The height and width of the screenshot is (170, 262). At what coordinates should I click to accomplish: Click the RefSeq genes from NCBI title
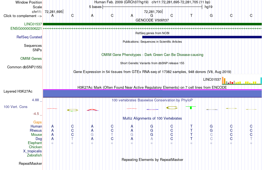(153, 33)
